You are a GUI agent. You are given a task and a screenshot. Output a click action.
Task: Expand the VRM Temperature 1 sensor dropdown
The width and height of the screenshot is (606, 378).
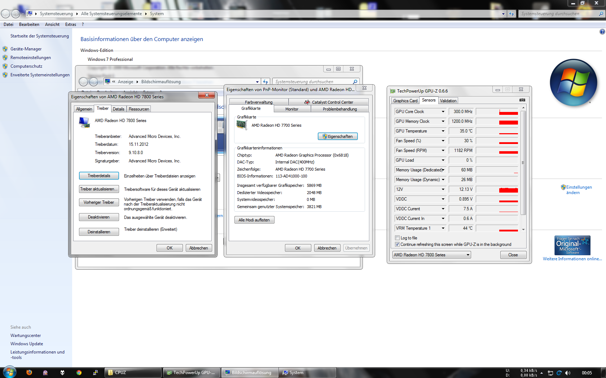point(443,228)
